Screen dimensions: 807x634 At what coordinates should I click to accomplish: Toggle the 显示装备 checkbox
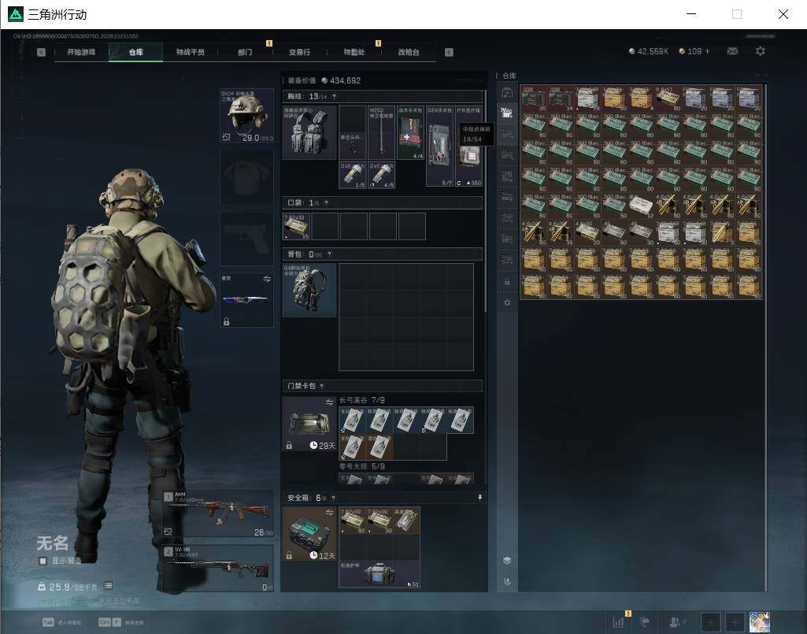tap(43, 561)
